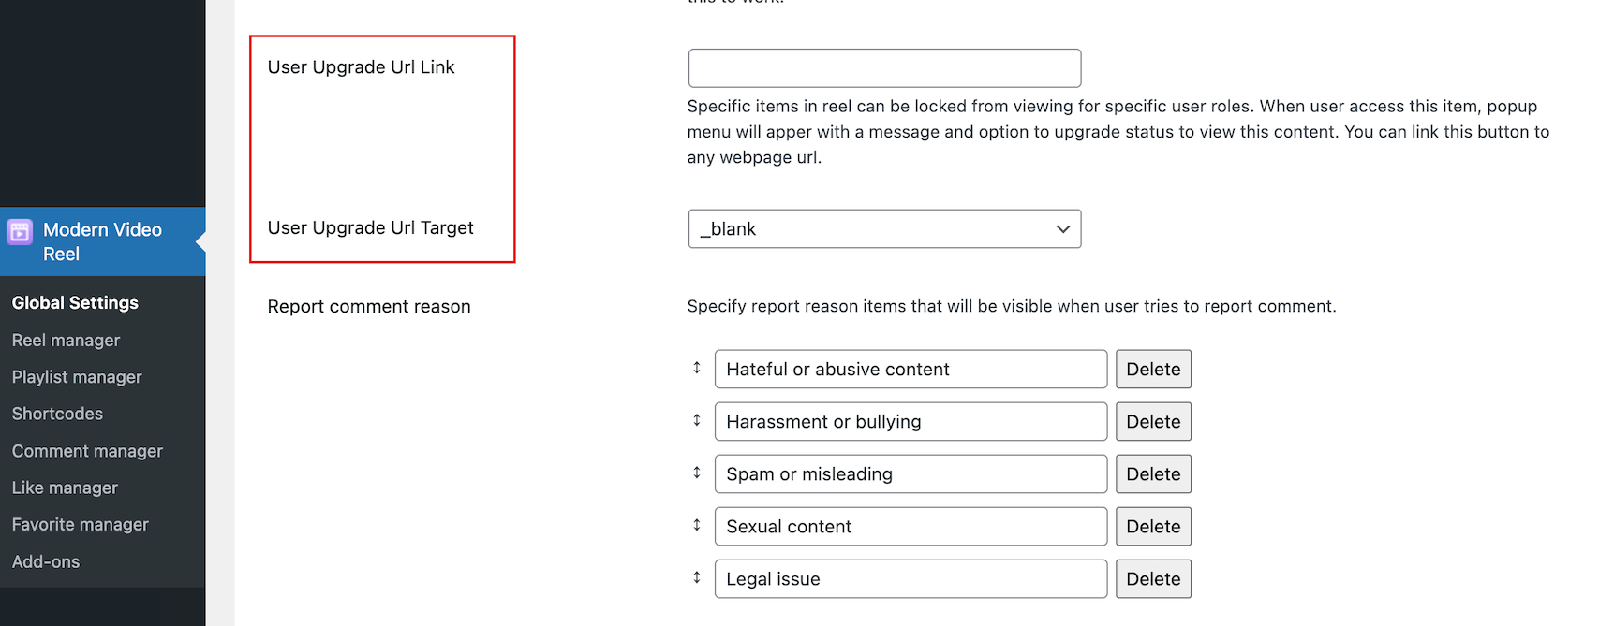Click the sort arrow beside Legal issue
This screenshot has width=1599, height=626.
[x=697, y=577]
